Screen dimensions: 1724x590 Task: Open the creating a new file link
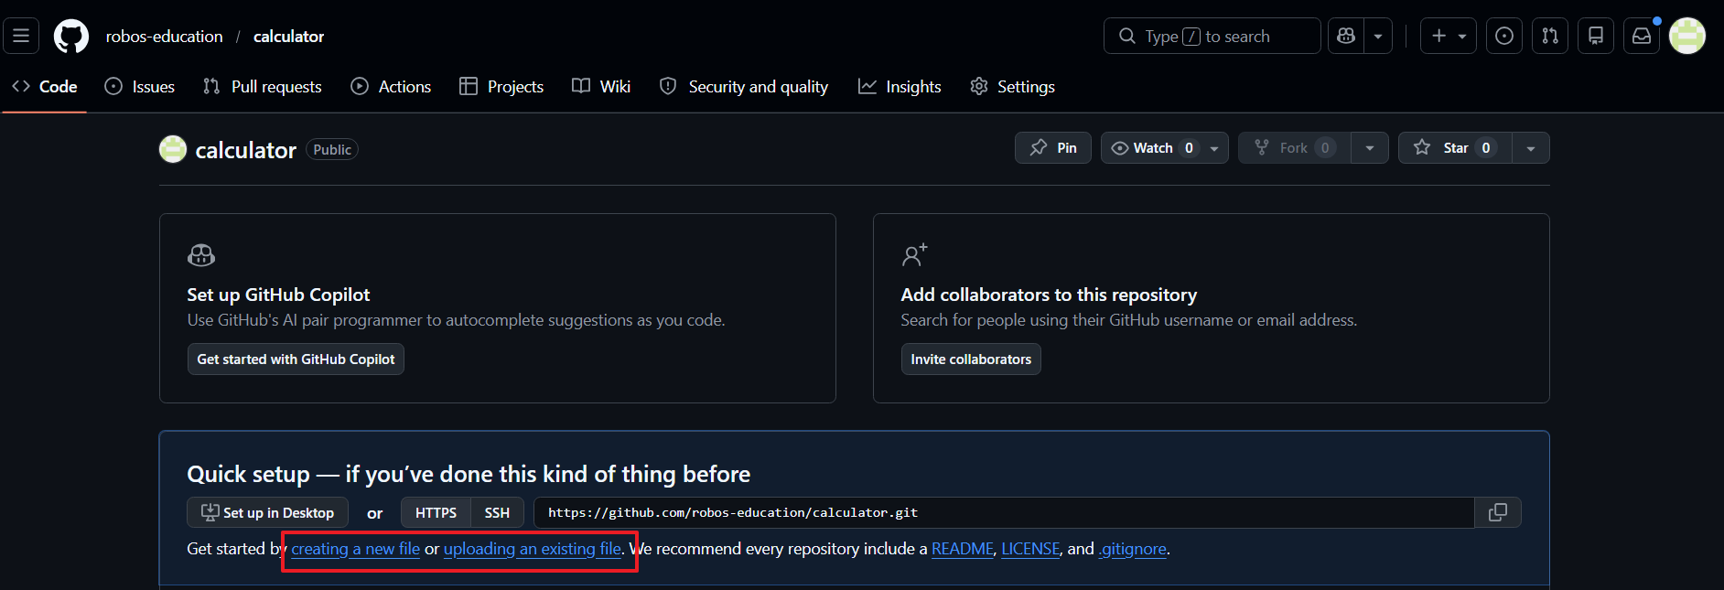[x=356, y=549]
